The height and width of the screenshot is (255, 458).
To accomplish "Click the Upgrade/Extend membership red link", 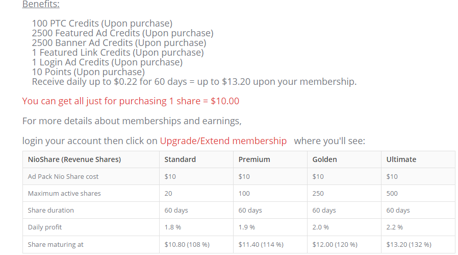I will [x=223, y=141].
